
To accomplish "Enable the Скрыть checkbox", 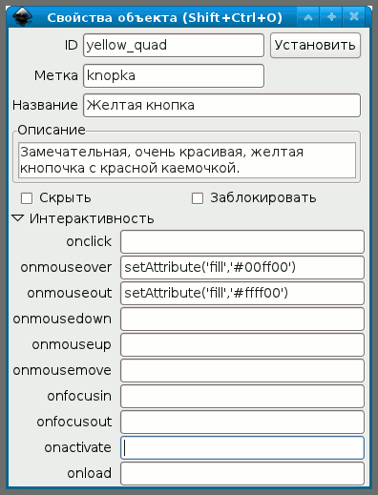I will [27, 198].
